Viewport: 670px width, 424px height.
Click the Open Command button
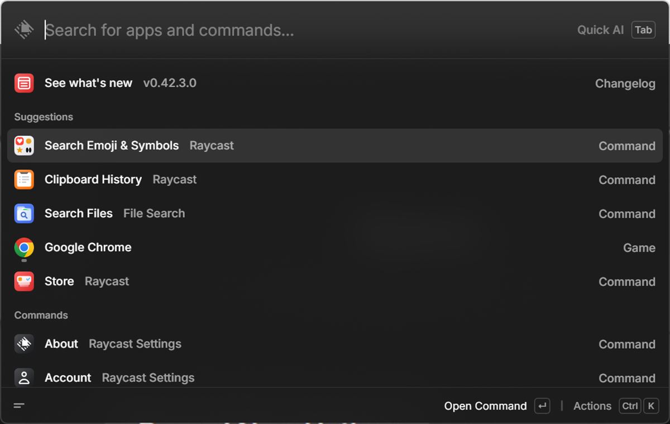tap(485, 406)
